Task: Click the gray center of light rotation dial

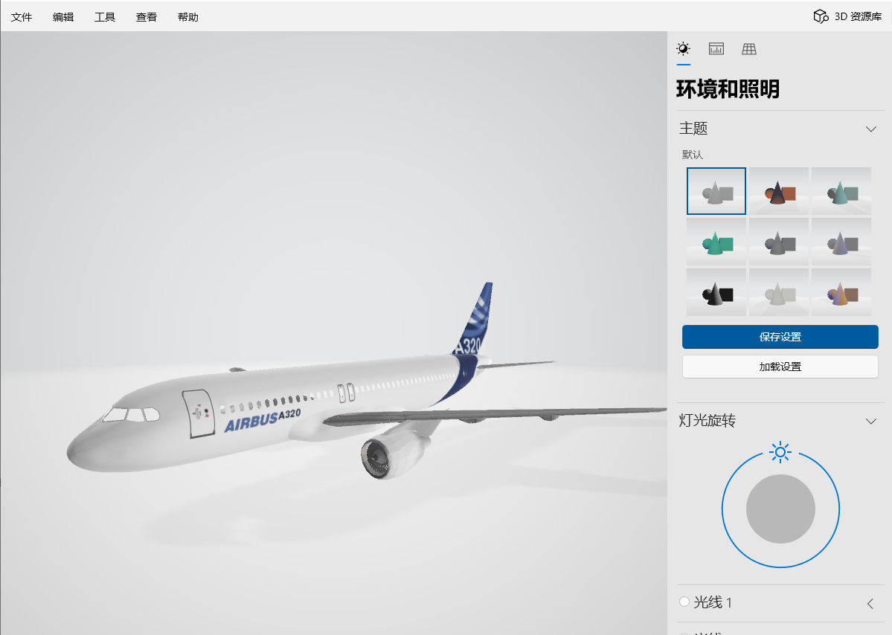Action: (780, 509)
